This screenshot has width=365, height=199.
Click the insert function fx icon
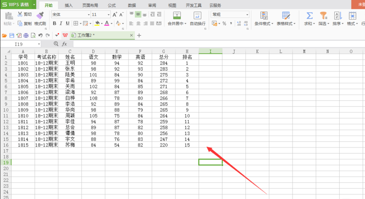pyautogui.click(x=64, y=44)
